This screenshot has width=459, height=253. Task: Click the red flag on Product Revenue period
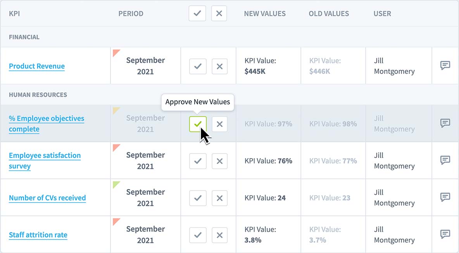[x=116, y=52]
